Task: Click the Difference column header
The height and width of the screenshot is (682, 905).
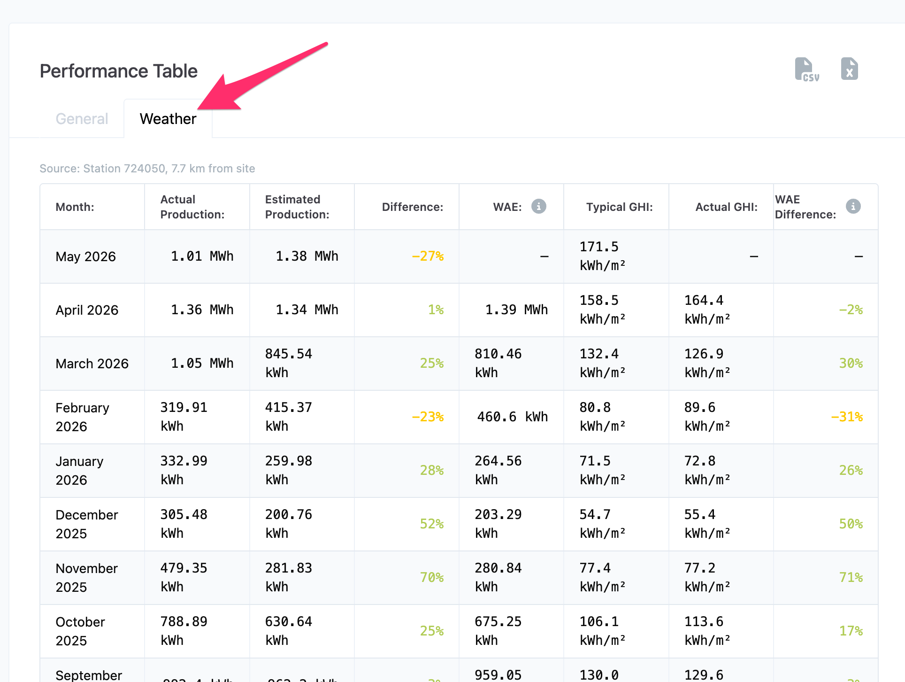Action: (x=412, y=207)
